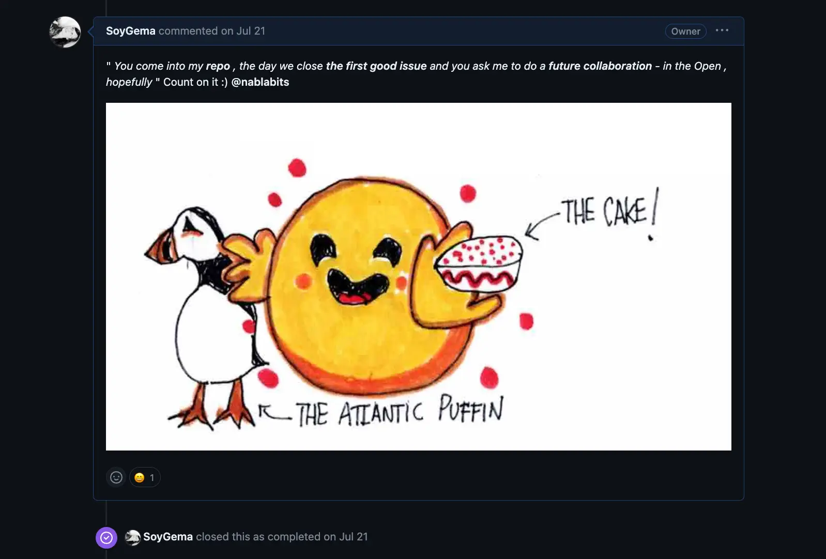Screen dimensions: 826x559
Task: Click the cake held by yellow character
Action: pos(479,263)
